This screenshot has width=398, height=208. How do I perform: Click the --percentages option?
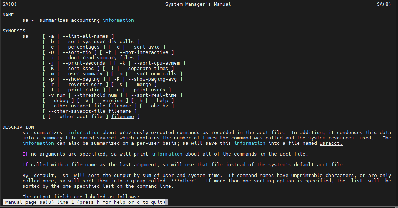pyautogui.click(x=81, y=47)
